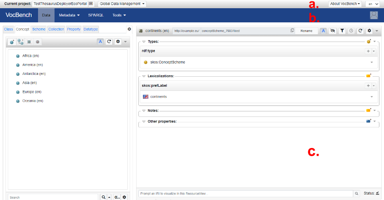Image resolution: width=384 pixels, height=200 pixels.
Task: Open concept tree settings gear
Action: point(118,42)
